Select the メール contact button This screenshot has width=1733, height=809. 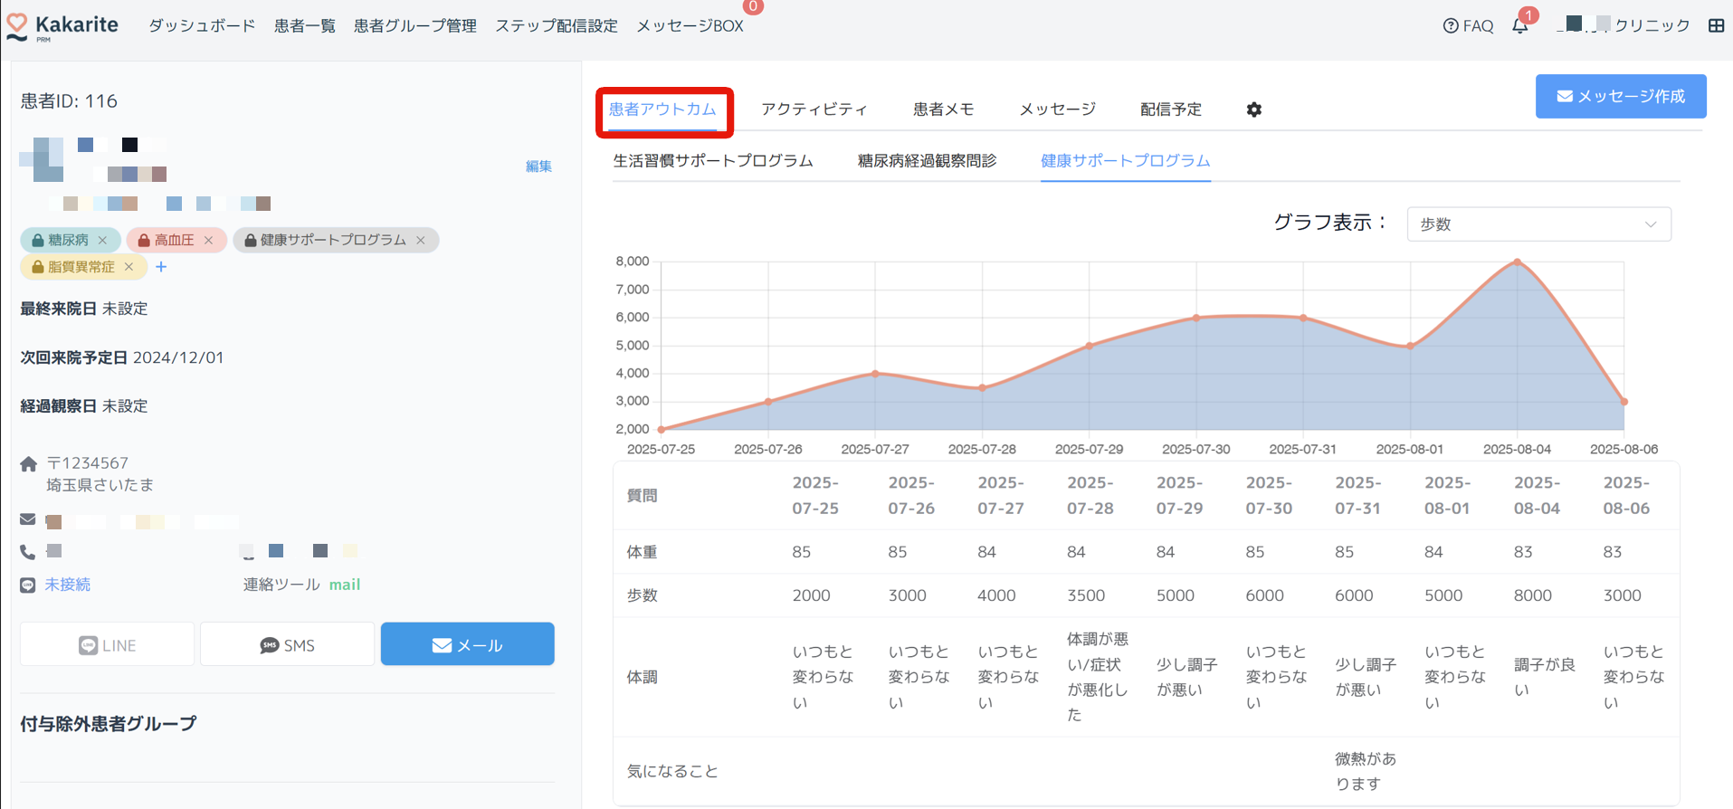(467, 644)
